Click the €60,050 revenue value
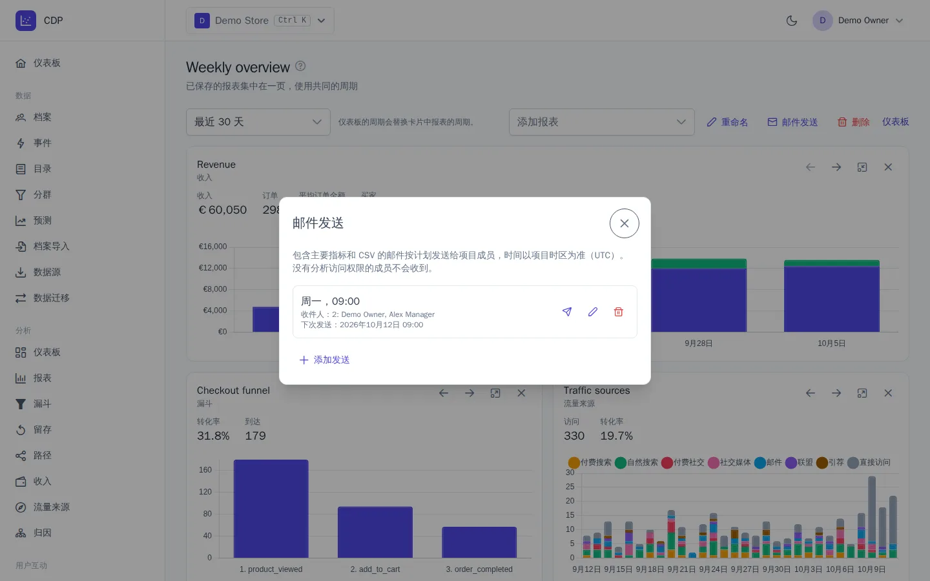 coord(223,210)
